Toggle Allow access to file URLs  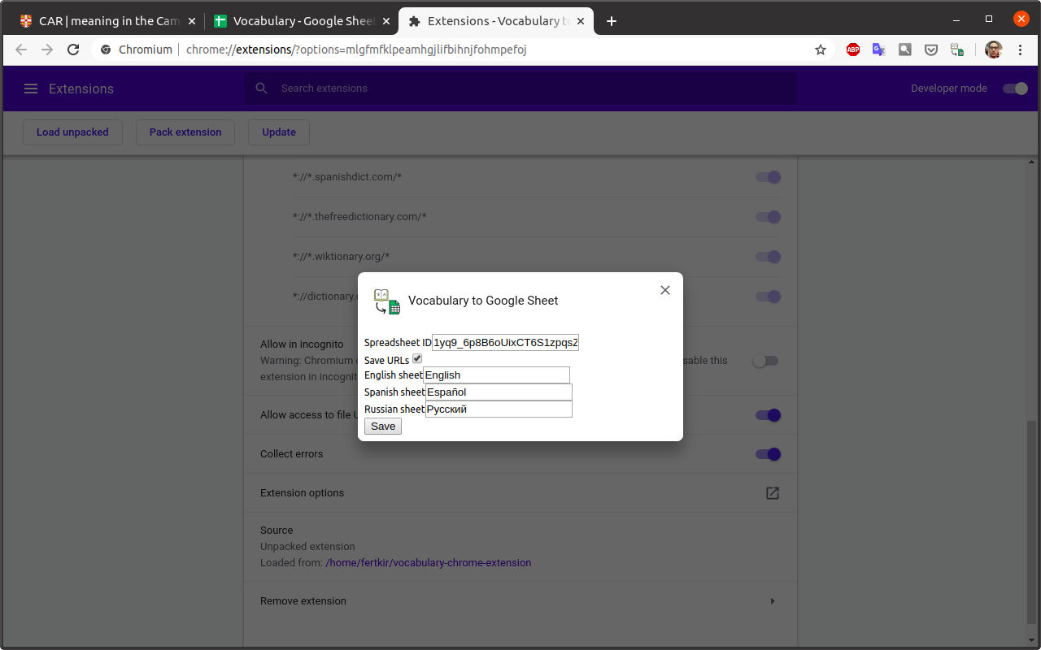pos(768,415)
